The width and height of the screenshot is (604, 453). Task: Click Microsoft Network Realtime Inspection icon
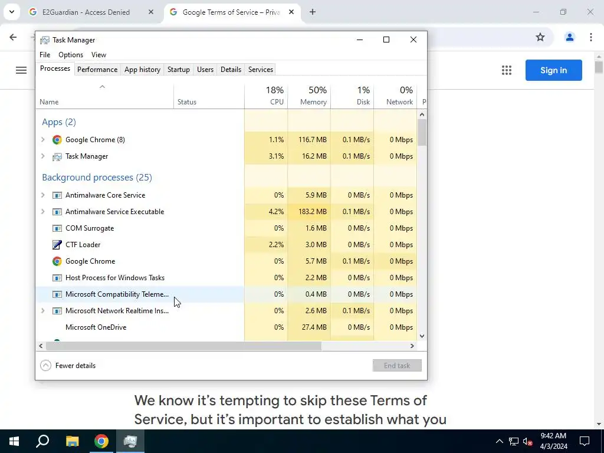(57, 311)
